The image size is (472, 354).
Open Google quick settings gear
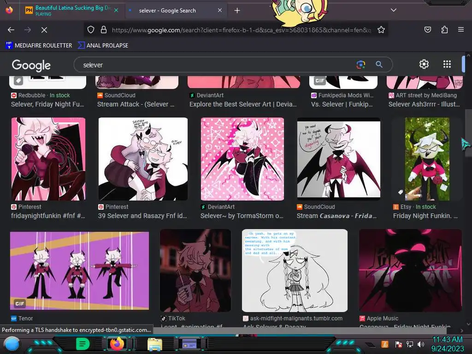(x=424, y=64)
